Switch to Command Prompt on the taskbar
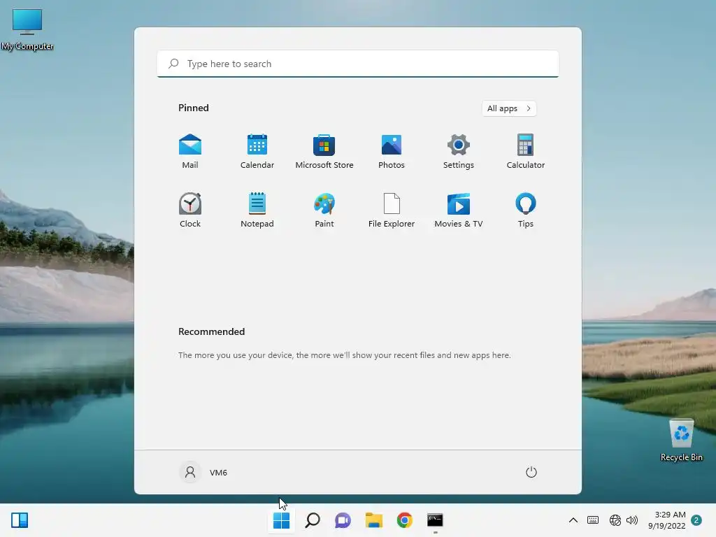The height and width of the screenshot is (537, 716). pos(435,520)
